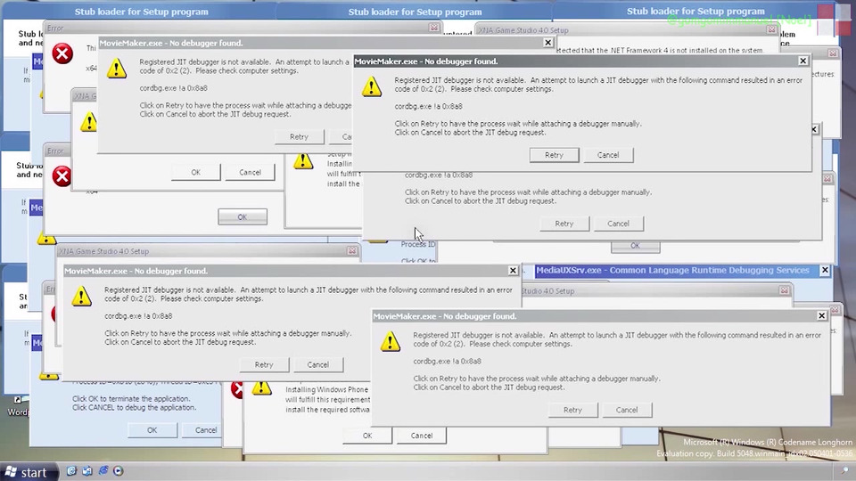This screenshot has width=856, height=481.
Task: Click the red error icon in the second Error dialog
Action: click(62, 176)
